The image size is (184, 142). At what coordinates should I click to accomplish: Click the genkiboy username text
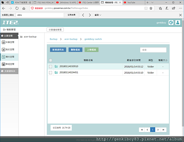[161, 23]
